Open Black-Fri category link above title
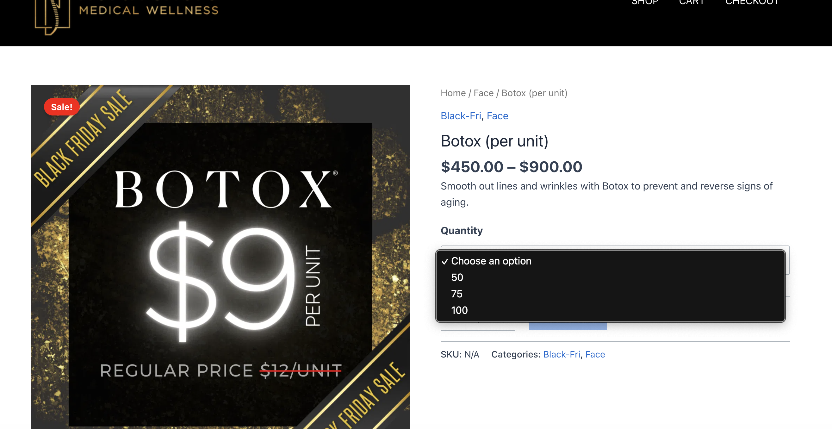832x429 pixels. pos(461,116)
